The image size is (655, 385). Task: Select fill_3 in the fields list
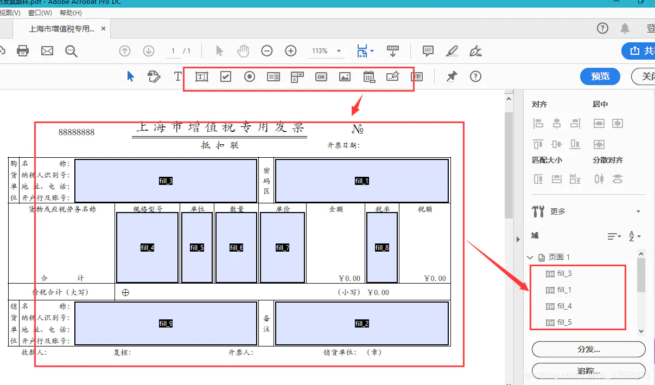click(x=564, y=274)
